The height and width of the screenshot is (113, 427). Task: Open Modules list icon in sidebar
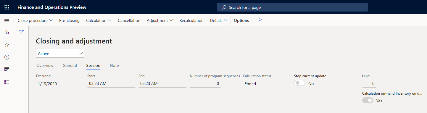pyautogui.click(x=7, y=82)
